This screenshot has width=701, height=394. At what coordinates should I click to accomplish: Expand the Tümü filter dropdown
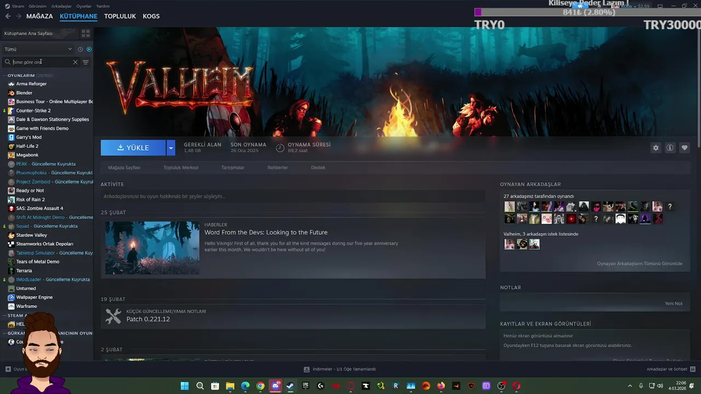[38, 49]
